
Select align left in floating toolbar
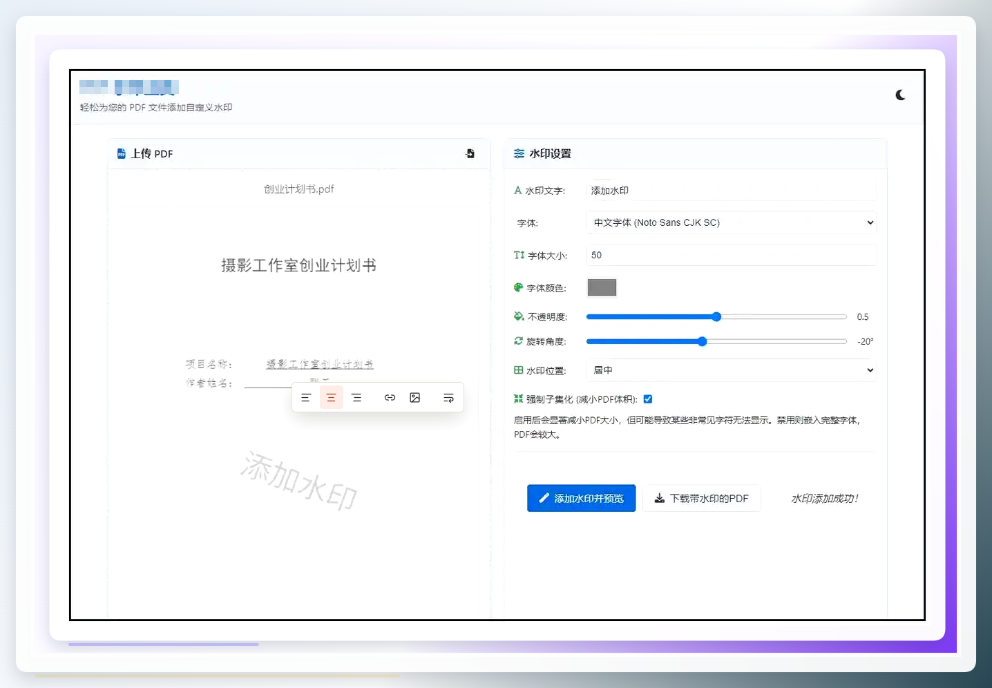(306, 398)
